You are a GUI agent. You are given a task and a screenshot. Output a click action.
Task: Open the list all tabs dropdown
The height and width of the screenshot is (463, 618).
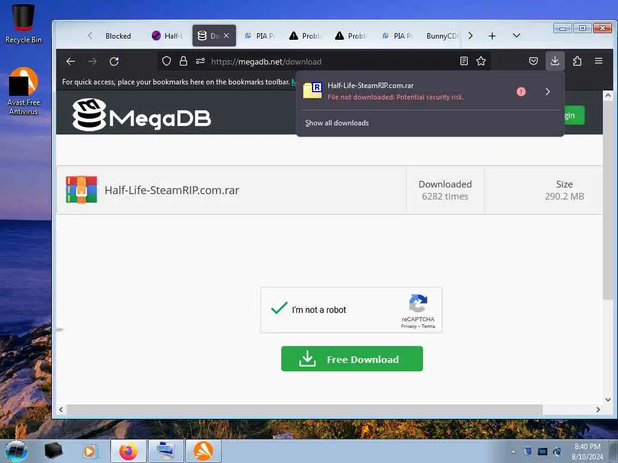coord(517,36)
